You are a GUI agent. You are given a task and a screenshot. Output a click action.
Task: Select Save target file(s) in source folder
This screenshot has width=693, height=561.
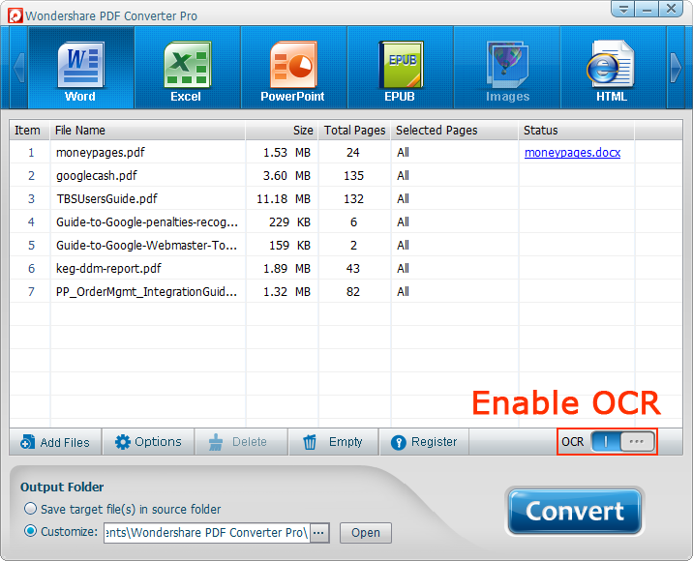(x=31, y=509)
